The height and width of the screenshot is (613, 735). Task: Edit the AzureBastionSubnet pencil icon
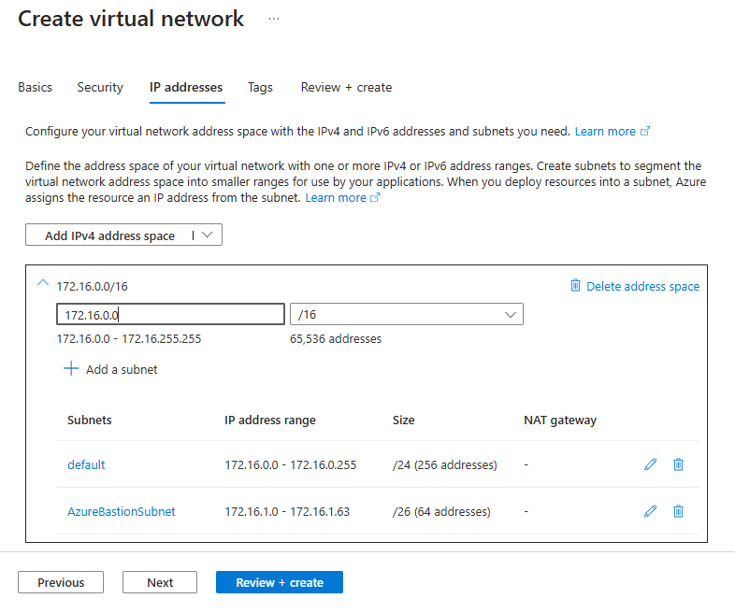(650, 511)
